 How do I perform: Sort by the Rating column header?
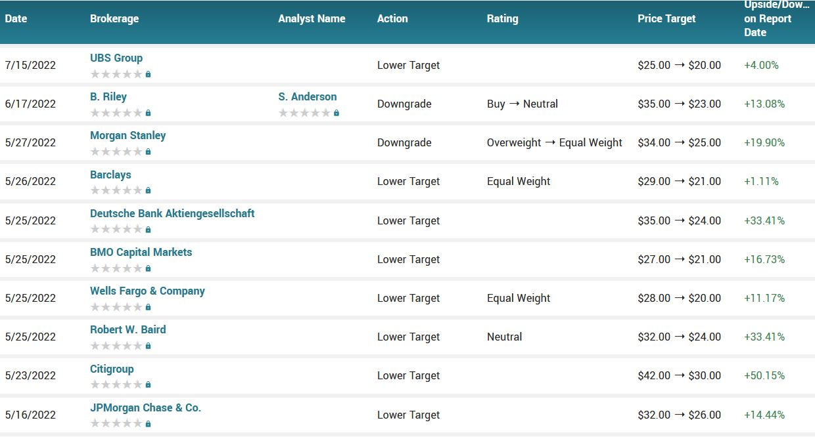point(503,18)
